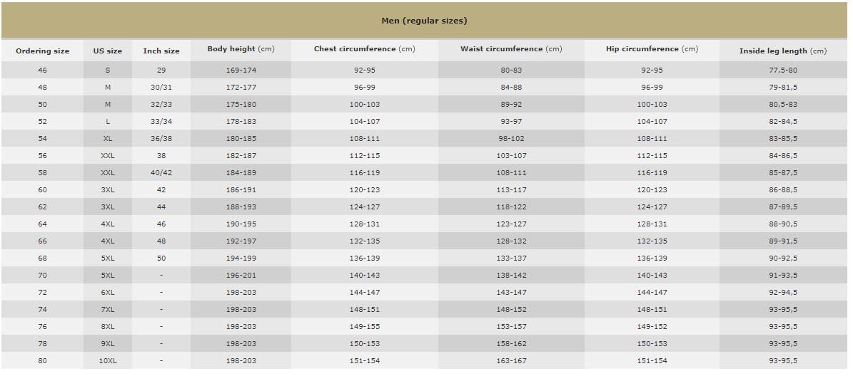This screenshot has height=376, width=853.
Task: Click the 'Inch size' column header
Action: (x=161, y=51)
